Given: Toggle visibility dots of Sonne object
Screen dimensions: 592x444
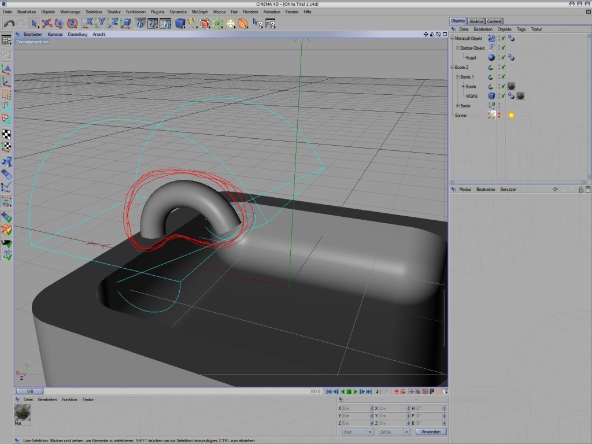Looking at the screenshot, I should tap(499, 115).
